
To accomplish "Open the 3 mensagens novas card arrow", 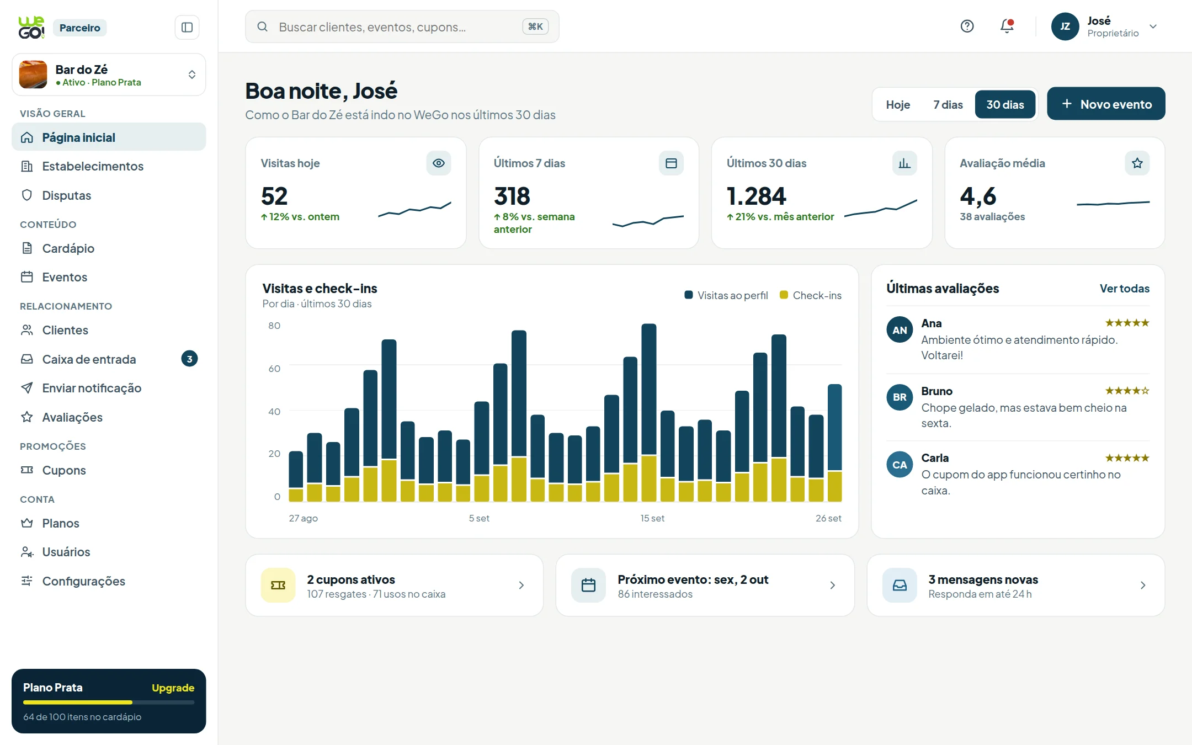I will click(x=1143, y=585).
